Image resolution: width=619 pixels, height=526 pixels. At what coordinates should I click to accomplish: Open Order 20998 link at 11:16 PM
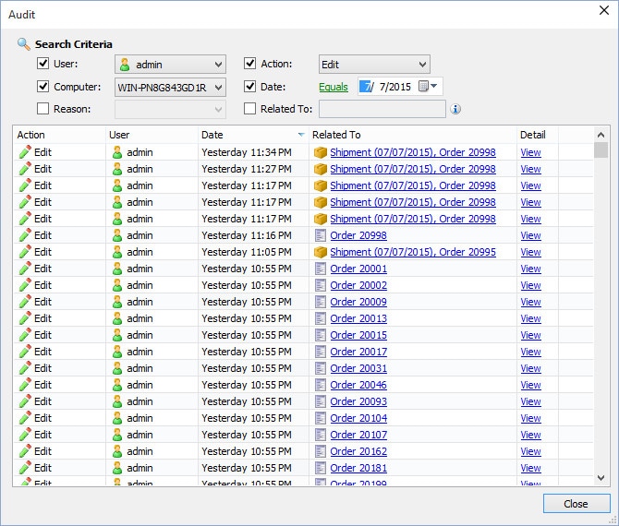[358, 235]
